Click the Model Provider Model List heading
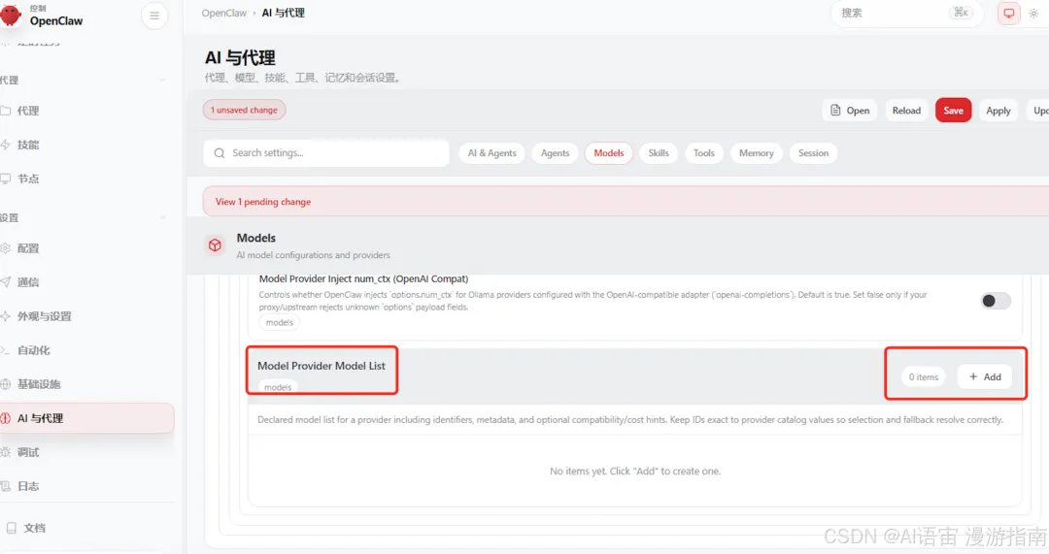This screenshot has height=554, width=1049. tap(321, 366)
